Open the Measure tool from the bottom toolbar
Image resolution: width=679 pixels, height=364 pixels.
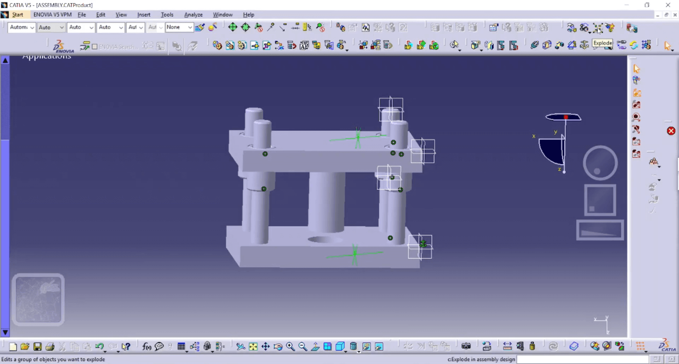click(x=507, y=346)
